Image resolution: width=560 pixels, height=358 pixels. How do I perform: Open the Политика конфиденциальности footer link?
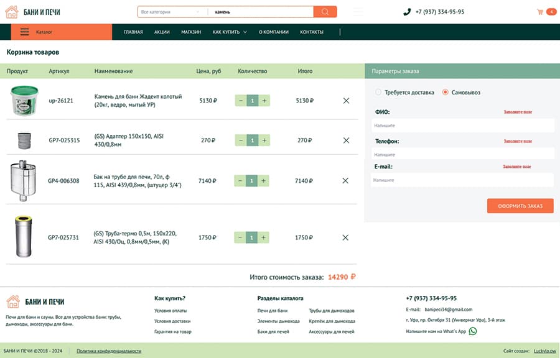109,351
